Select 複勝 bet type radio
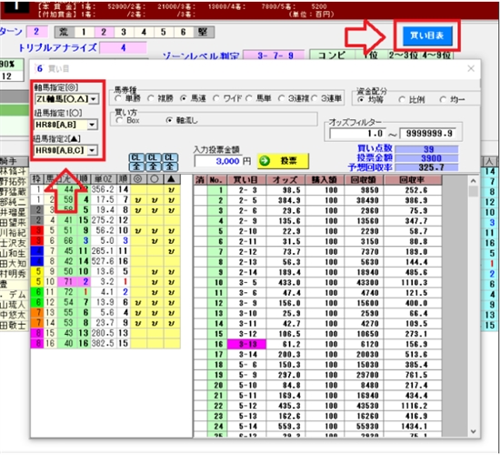Image resolution: width=500 pixels, height=455 pixels. point(151,98)
